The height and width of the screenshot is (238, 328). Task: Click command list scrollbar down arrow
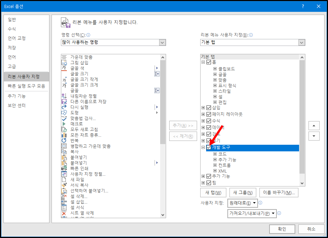(x=163, y=215)
